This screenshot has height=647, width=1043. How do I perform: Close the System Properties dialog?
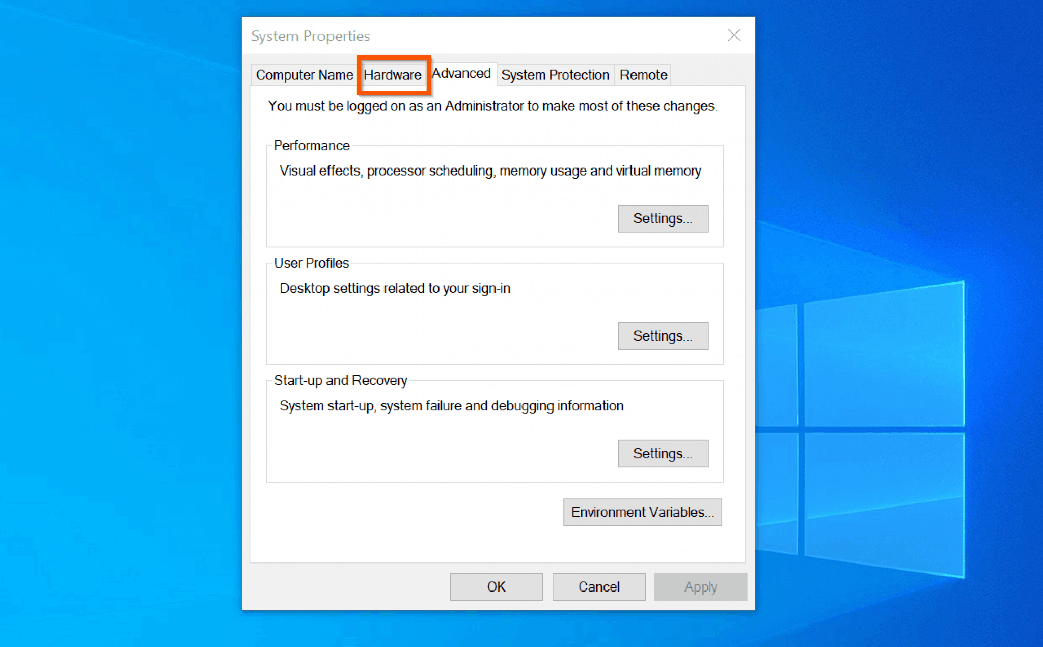734,35
